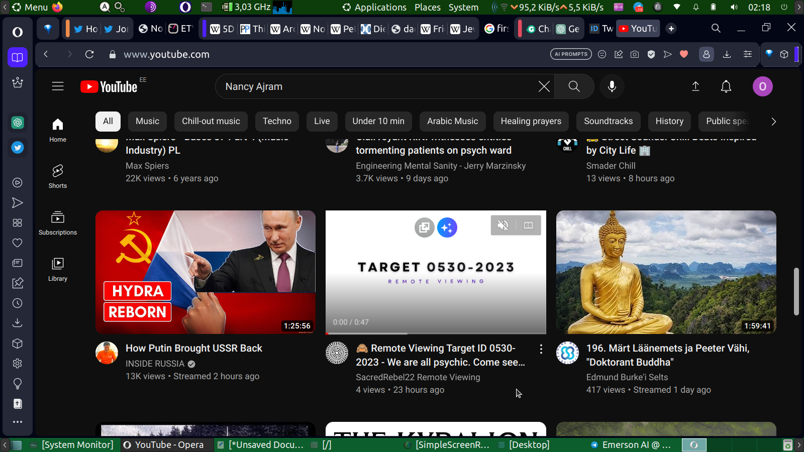Click the AI Prompts button in address bar
Image resolution: width=804 pixels, height=452 pixels.
pos(571,54)
